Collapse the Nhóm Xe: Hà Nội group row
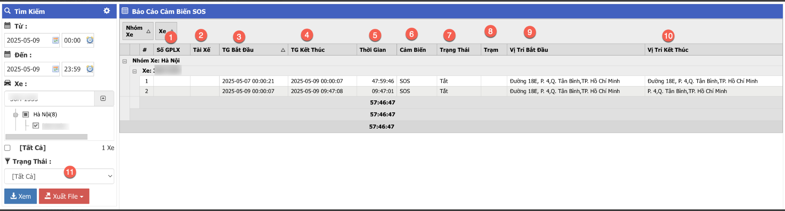This screenshot has height=211, width=785. coord(125,61)
